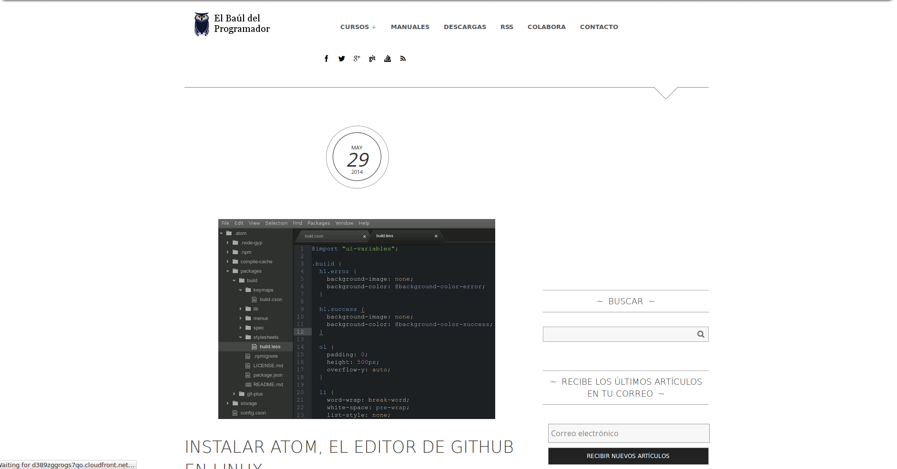Viewport: 897px width, 469px height.
Task: Open the Atom editor screenshot image
Action: tap(357, 319)
